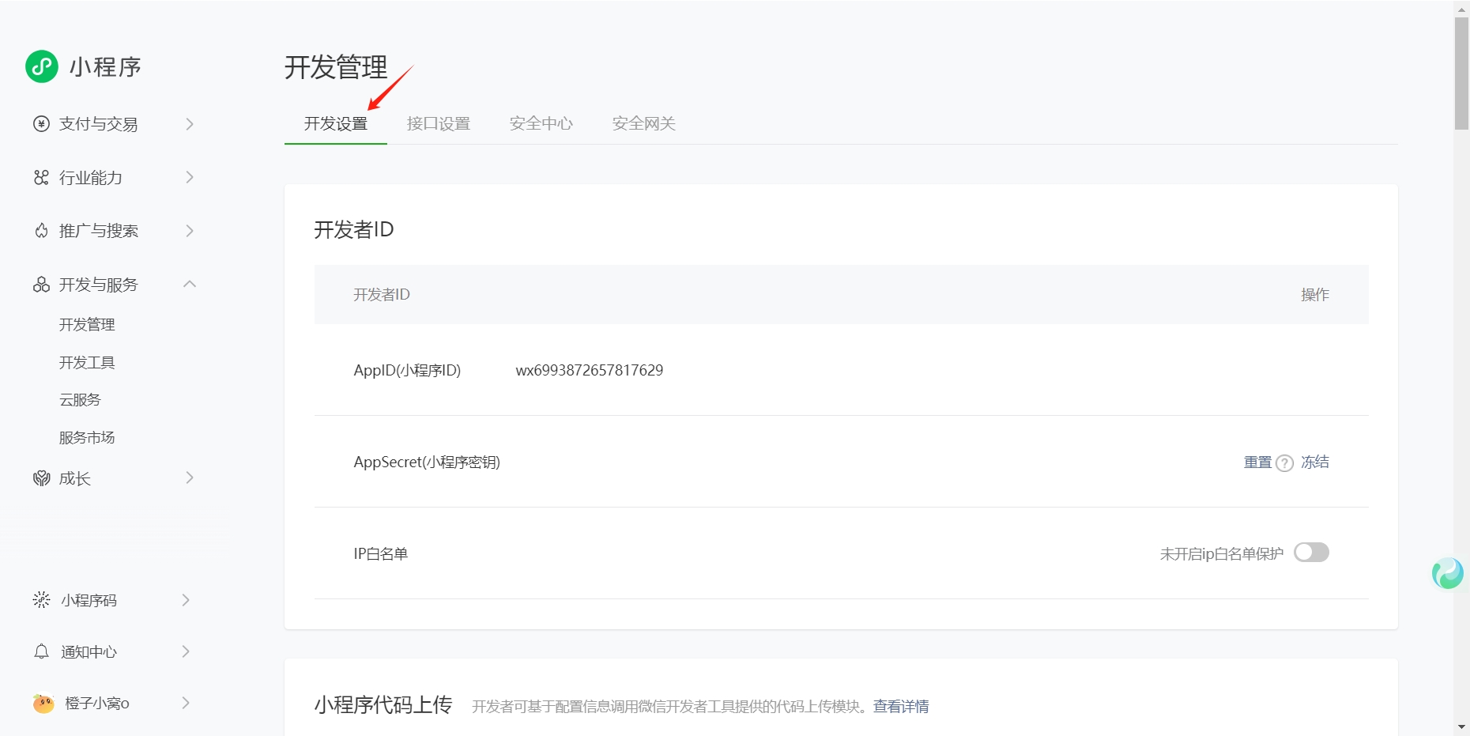Click the 成长 sprout icon

tap(41, 478)
